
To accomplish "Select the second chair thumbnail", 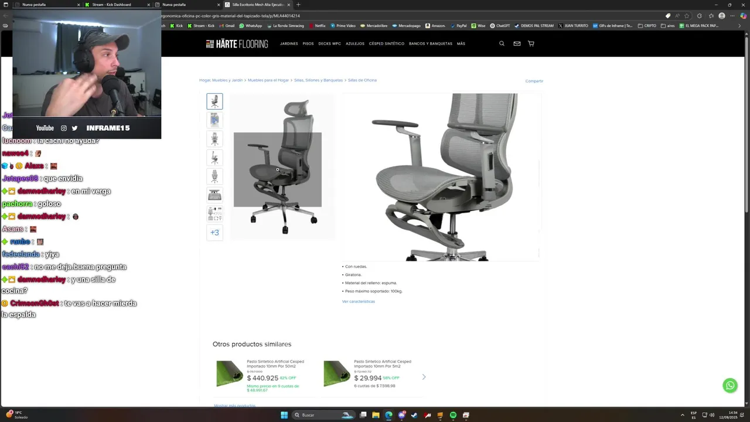I will click(x=214, y=120).
